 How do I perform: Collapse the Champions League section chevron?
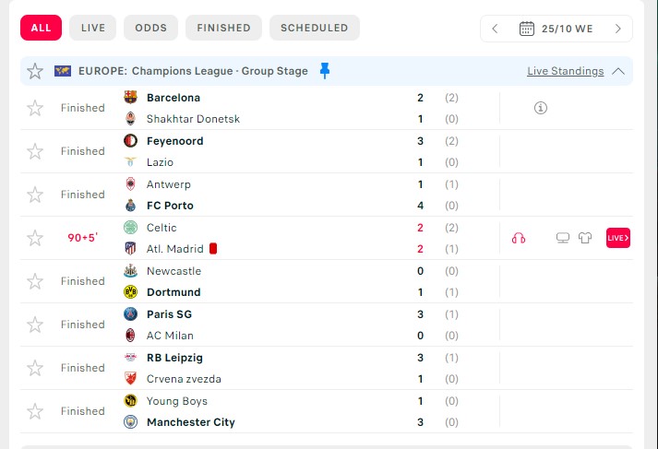(x=618, y=71)
